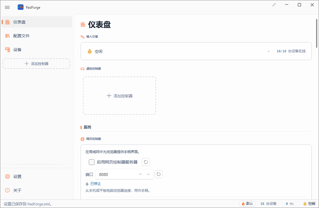The height and width of the screenshot is (208, 319).
Task: Open 配置文件 in the sidebar
Action: point(37,36)
